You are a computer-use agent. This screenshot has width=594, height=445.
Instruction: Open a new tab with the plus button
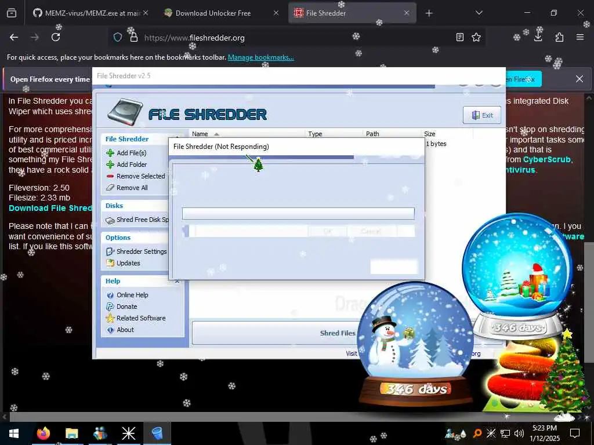pyautogui.click(x=429, y=13)
